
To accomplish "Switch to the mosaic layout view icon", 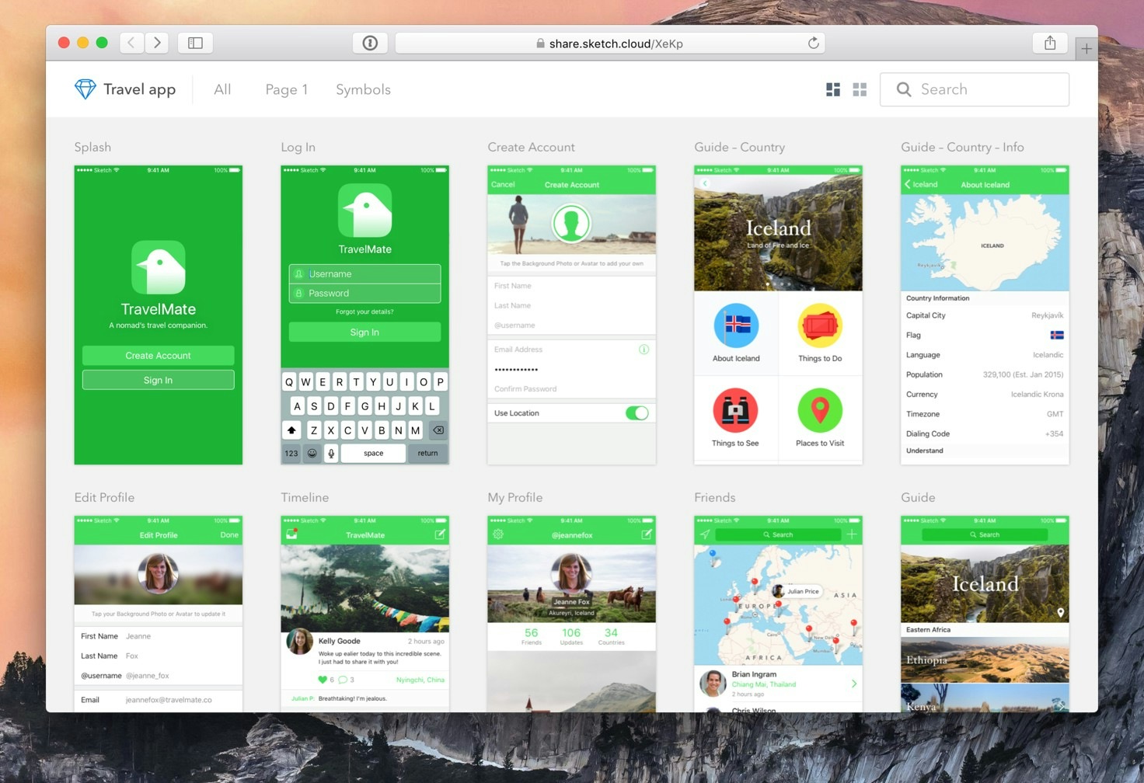I will tap(833, 89).
